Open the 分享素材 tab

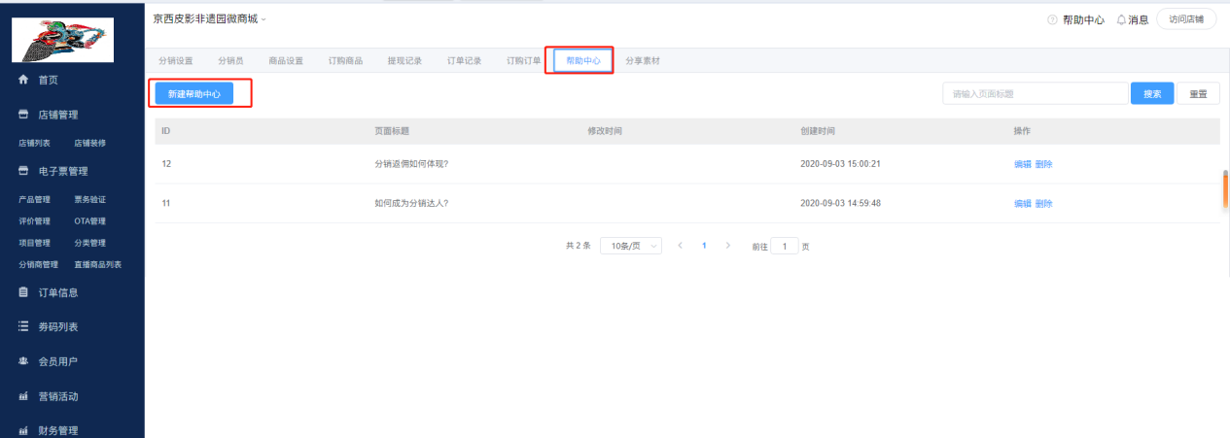pos(643,61)
